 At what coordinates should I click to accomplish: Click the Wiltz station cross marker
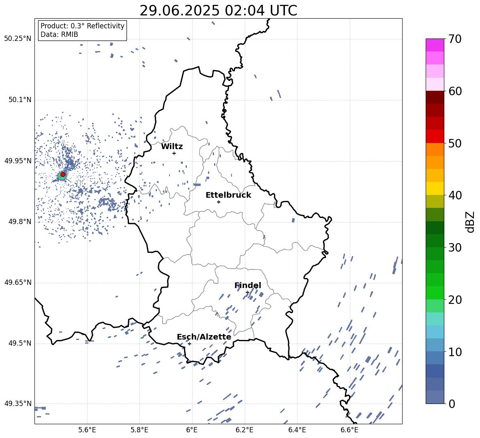tap(174, 153)
